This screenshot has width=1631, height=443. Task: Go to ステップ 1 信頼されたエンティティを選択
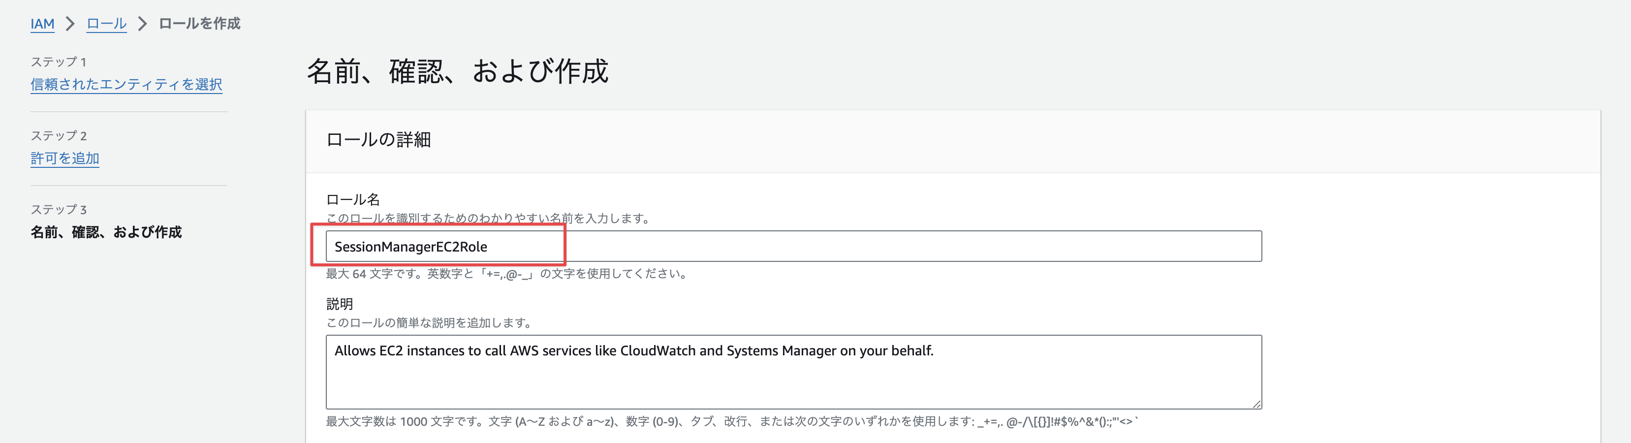(126, 84)
